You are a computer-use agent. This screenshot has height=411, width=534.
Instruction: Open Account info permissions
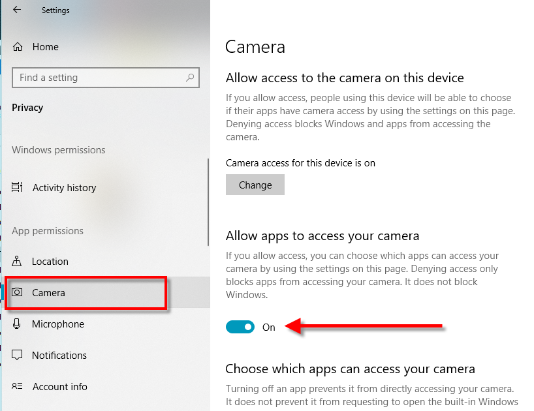coord(60,387)
